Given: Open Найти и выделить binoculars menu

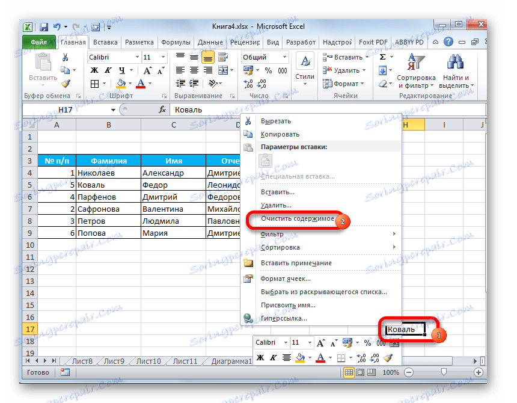Looking at the screenshot, I should (x=456, y=71).
